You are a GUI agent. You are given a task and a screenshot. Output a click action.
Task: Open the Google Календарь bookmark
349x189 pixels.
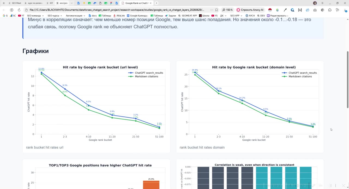pyautogui.click(x=137, y=16)
